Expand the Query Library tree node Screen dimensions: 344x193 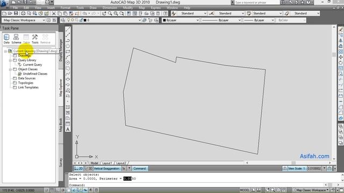[10, 60]
